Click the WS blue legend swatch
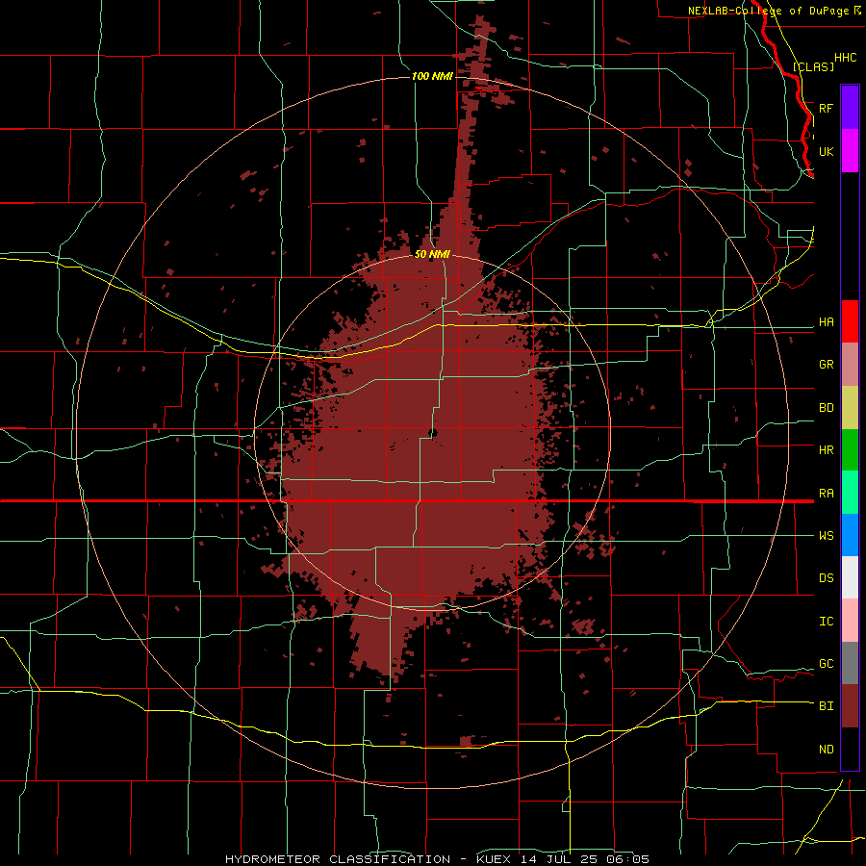866x866 pixels. 850,535
